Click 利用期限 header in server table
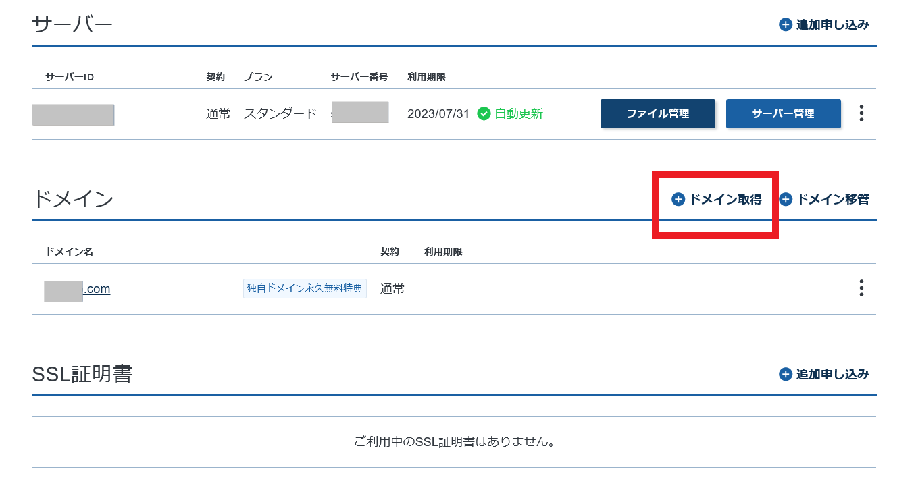 click(x=427, y=77)
